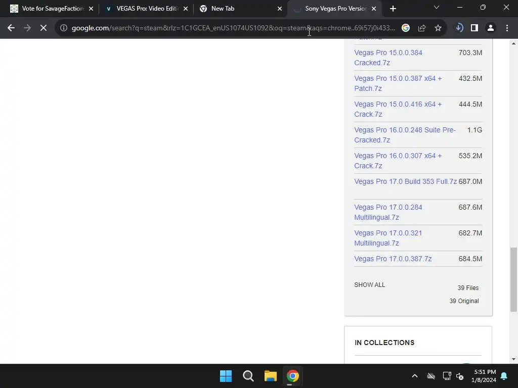Show hidden system tray icons
This screenshot has height=388, width=518.
[x=415, y=376]
